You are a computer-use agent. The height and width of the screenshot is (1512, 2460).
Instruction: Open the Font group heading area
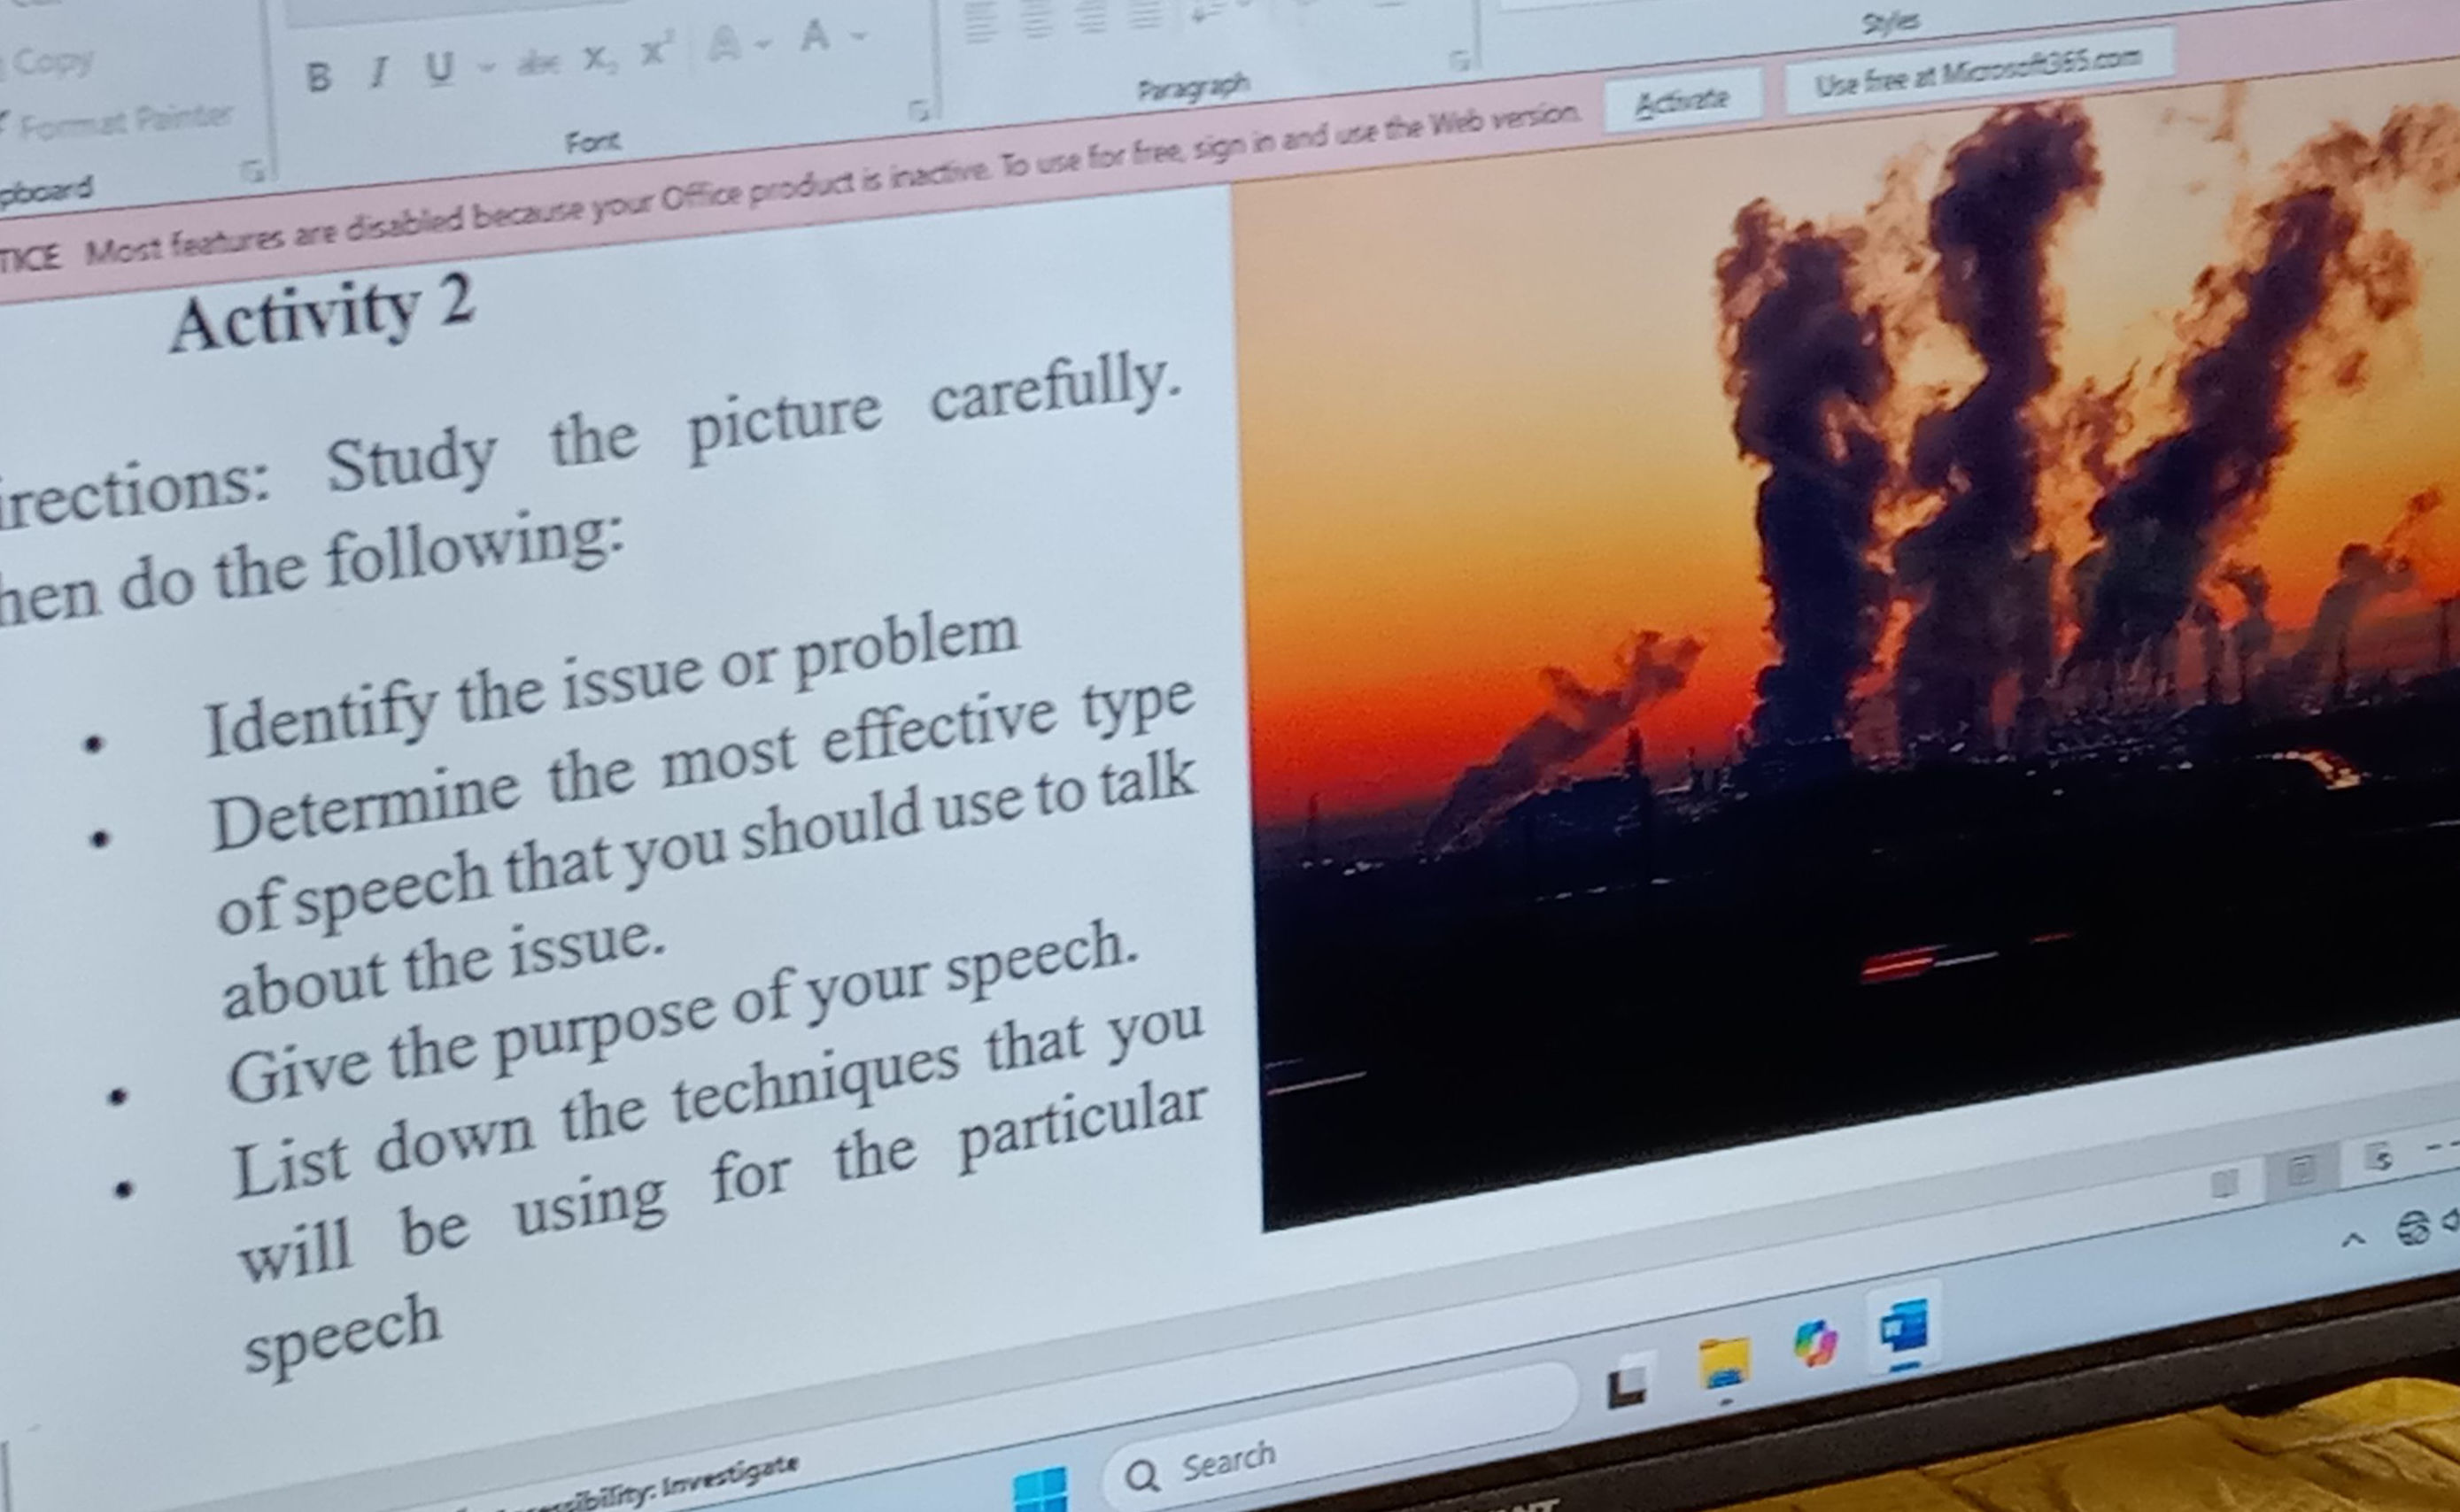pos(595,140)
